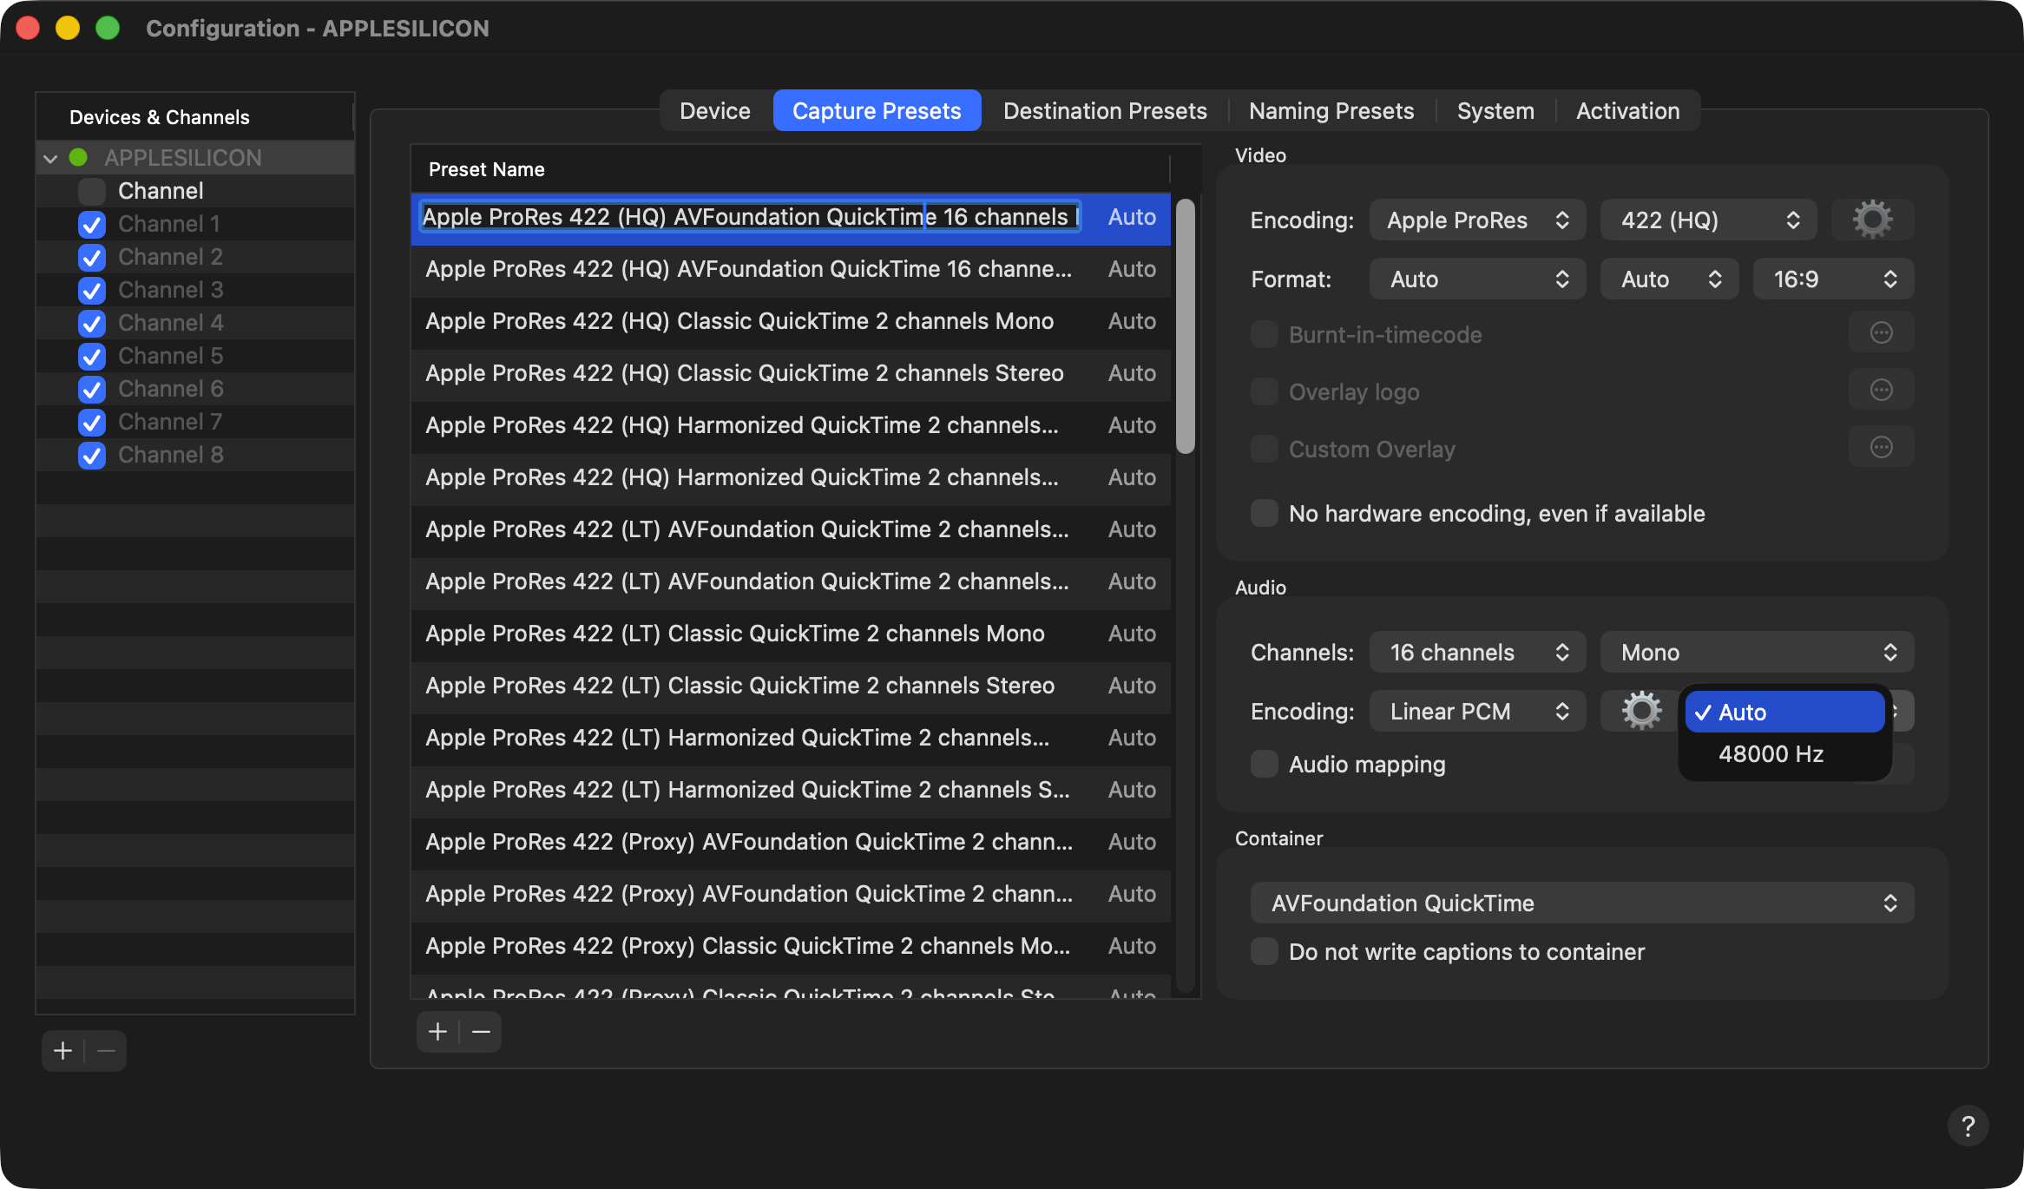Choose 48000 Hz sample rate option

tap(1784, 753)
